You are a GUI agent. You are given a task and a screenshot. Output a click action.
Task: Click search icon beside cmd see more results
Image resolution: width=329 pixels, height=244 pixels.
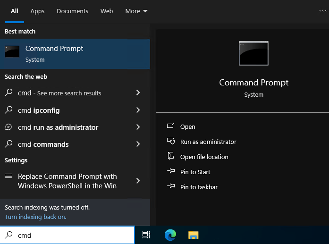click(8, 93)
